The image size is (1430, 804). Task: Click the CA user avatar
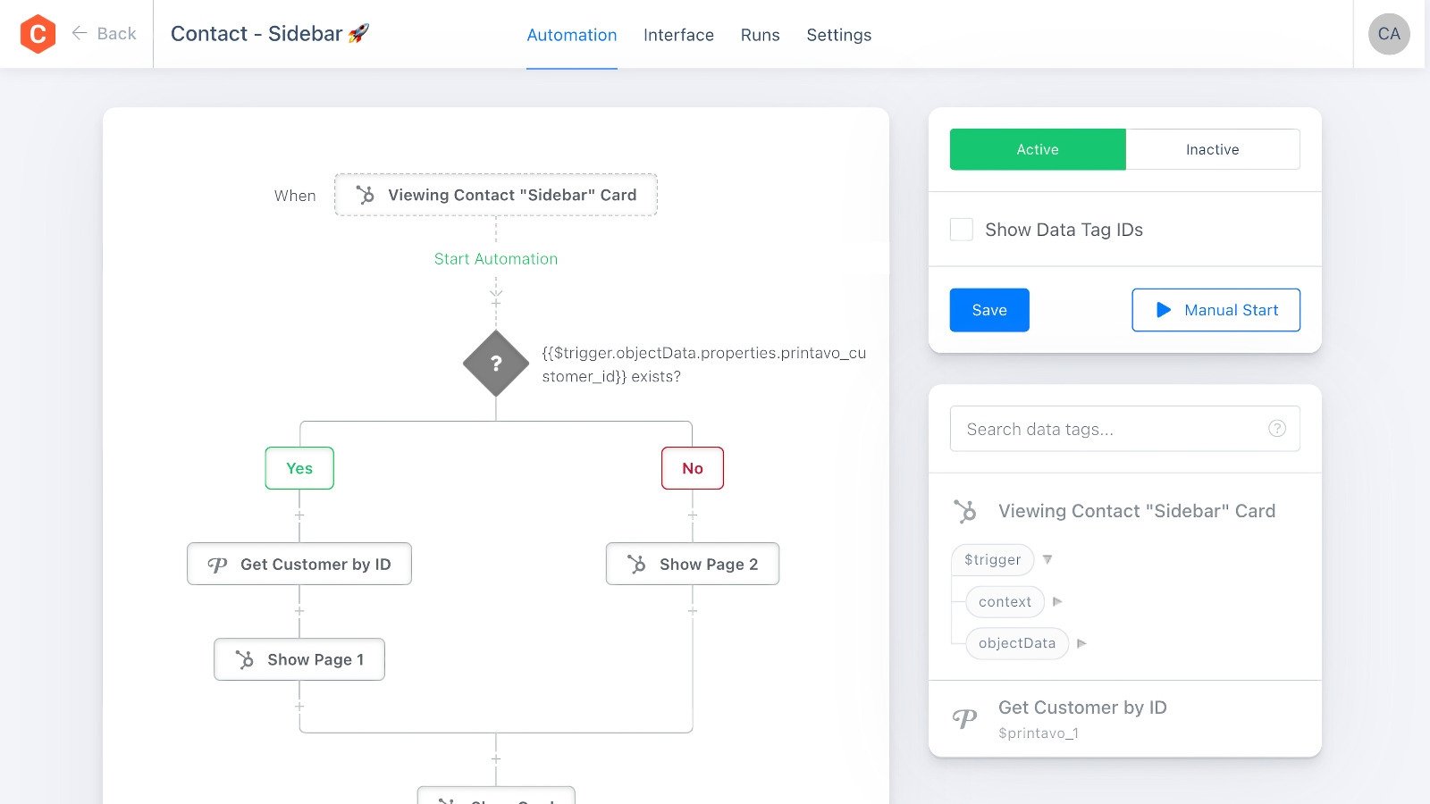(1389, 34)
